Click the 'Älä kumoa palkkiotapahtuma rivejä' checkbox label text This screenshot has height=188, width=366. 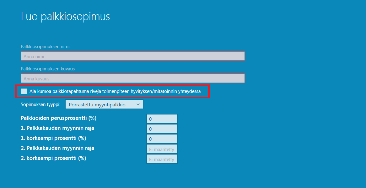pyautogui.click(x=115, y=91)
